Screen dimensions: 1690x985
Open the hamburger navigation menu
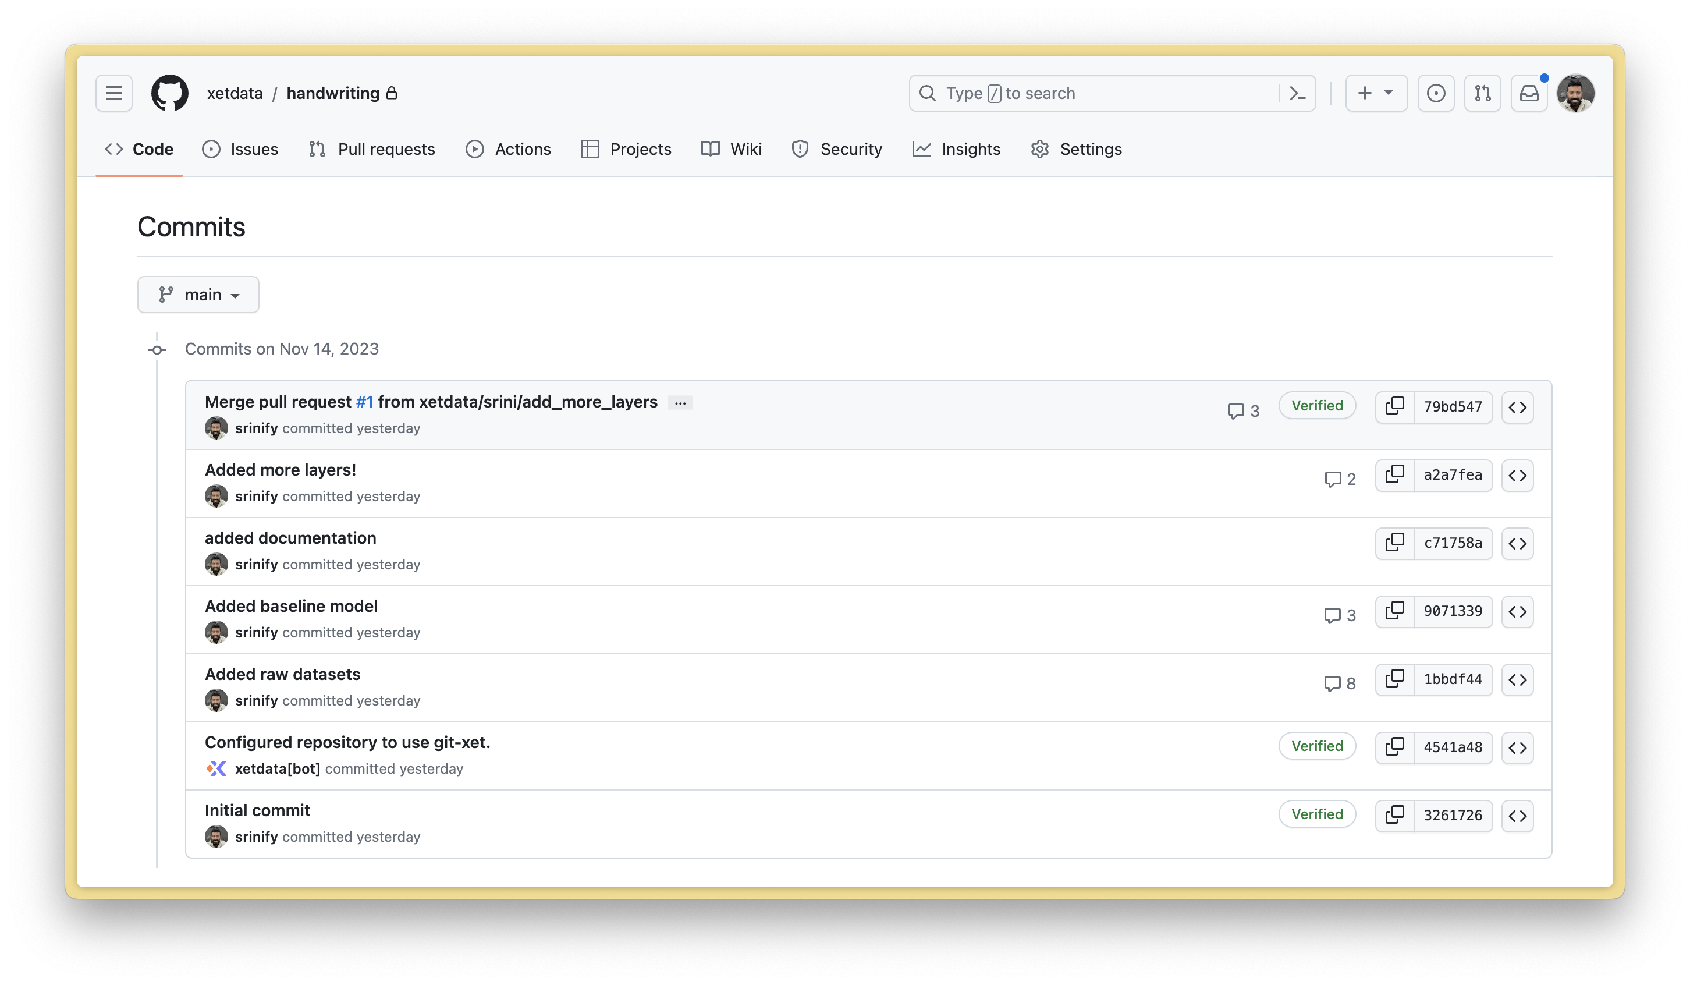[x=114, y=93]
